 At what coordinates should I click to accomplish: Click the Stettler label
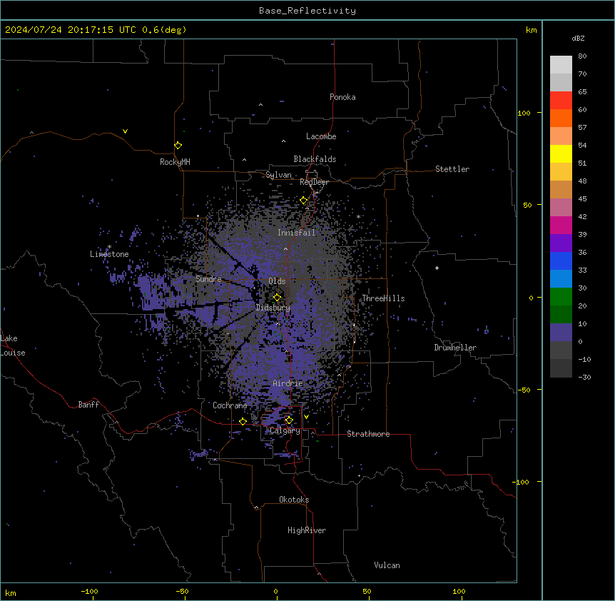tap(452, 169)
